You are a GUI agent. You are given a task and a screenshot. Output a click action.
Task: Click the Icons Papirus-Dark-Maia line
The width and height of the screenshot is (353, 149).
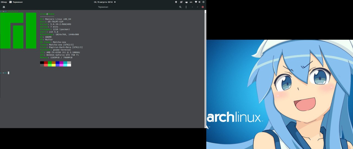pyautogui.click(x=61, y=47)
